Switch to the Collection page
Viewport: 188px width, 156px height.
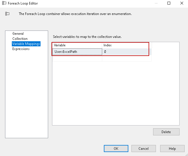point(20,39)
